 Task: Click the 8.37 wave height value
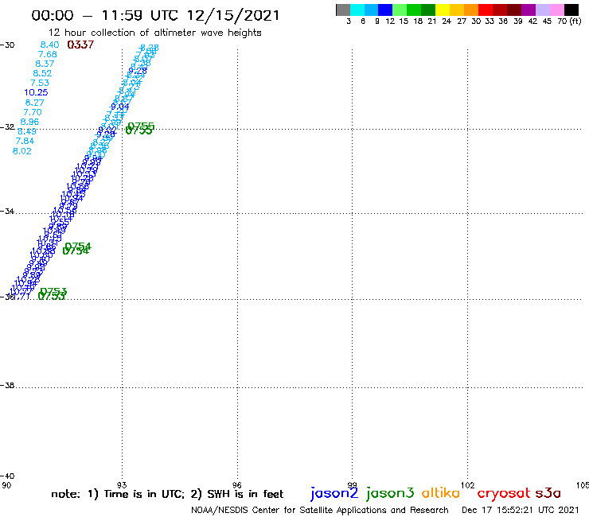point(45,64)
